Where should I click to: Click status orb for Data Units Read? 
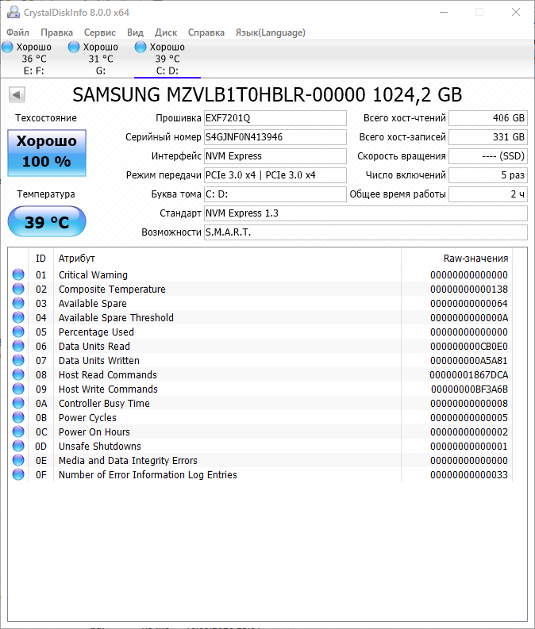pos(18,346)
